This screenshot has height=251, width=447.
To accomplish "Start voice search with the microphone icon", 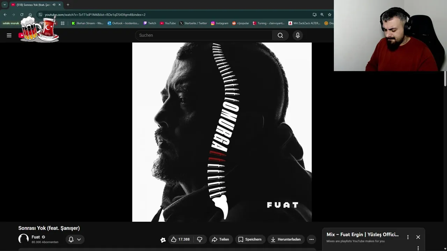I will tap(298, 35).
